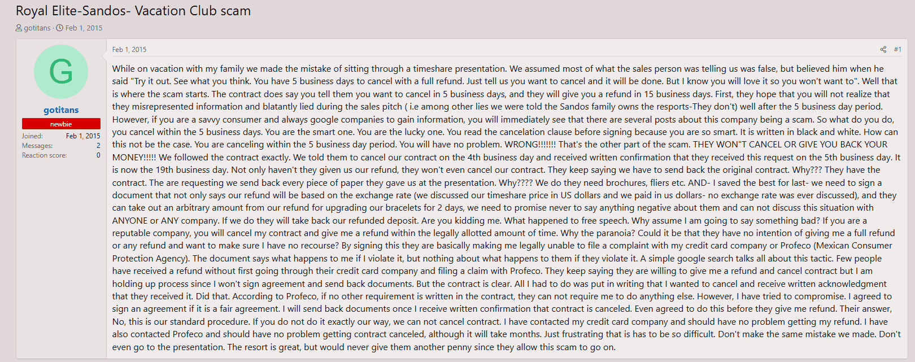Click the message count of 2

click(x=98, y=146)
